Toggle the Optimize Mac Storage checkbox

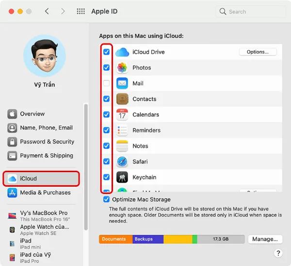click(107, 199)
